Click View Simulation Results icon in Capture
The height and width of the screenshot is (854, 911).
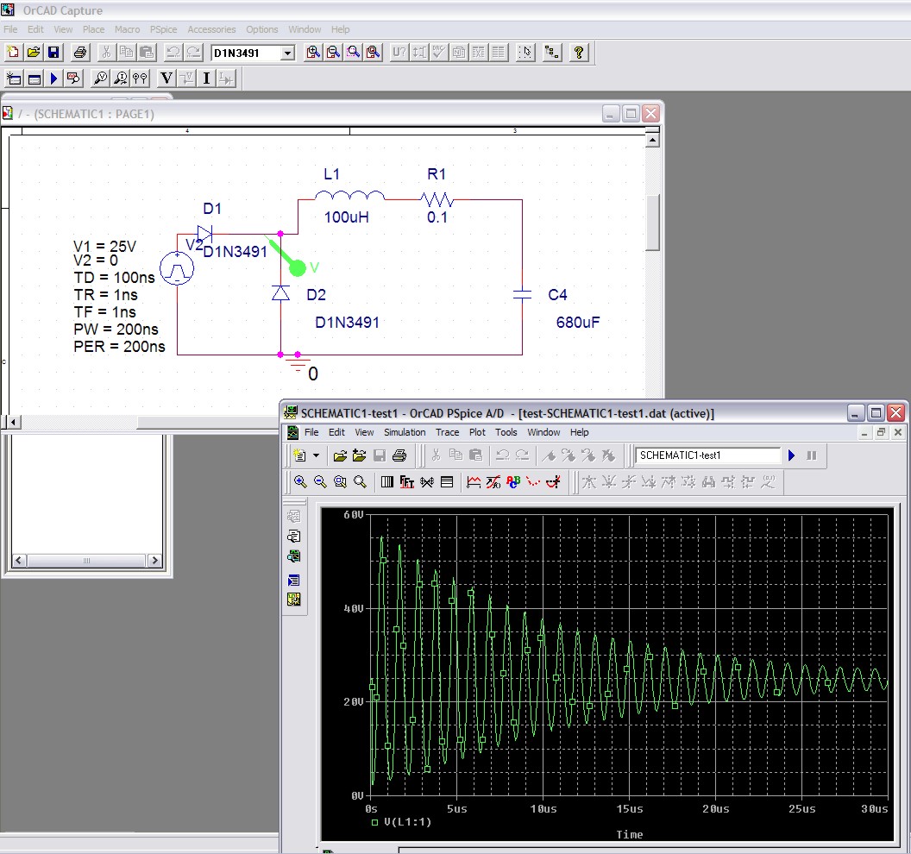click(74, 78)
